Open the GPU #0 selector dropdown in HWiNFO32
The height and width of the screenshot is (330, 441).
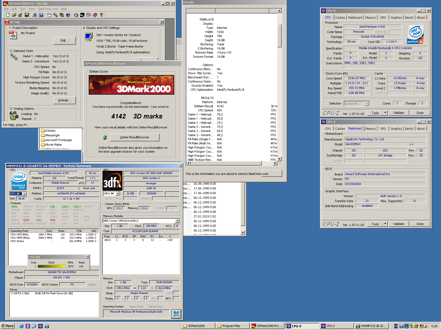pyautogui.click(x=118, y=194)
